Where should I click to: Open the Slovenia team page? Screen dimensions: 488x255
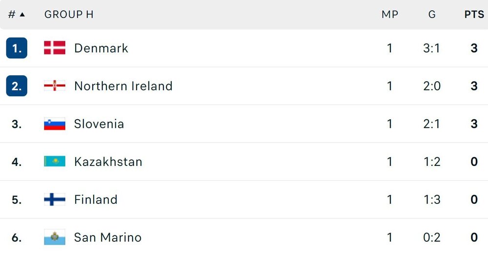(99, 124)
